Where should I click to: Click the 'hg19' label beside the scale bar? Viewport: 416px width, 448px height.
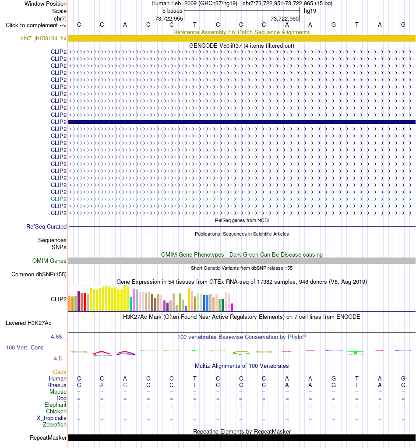[x=310, y=11]
